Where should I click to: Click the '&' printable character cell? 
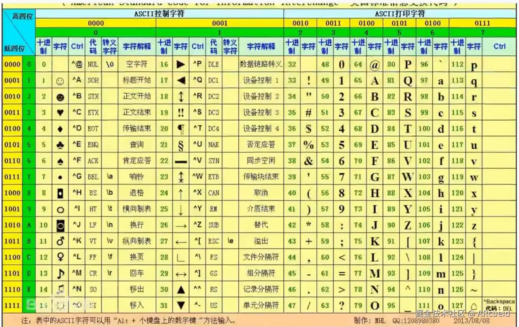[309, 161]
